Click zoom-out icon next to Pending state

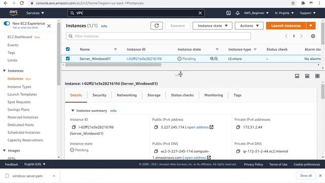[x=216, y=59]
